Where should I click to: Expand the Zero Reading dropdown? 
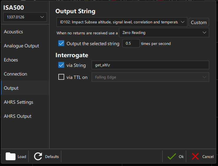(x=164, y=33)
